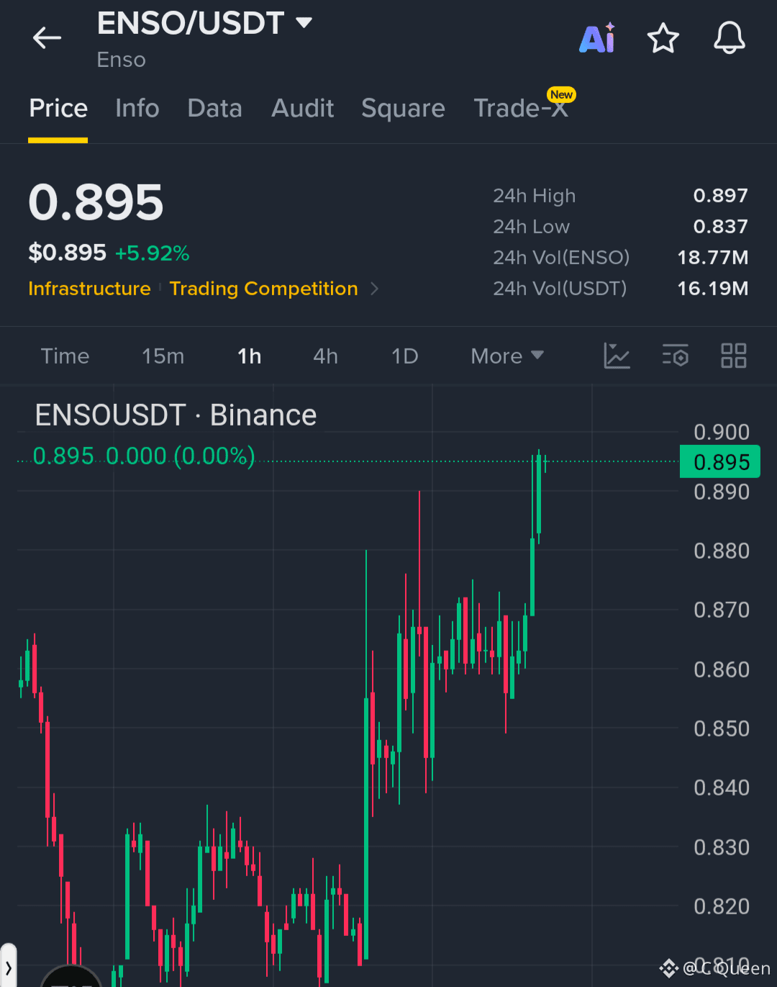
Task: Select the 15m chart interval
Action: [163, 356]
